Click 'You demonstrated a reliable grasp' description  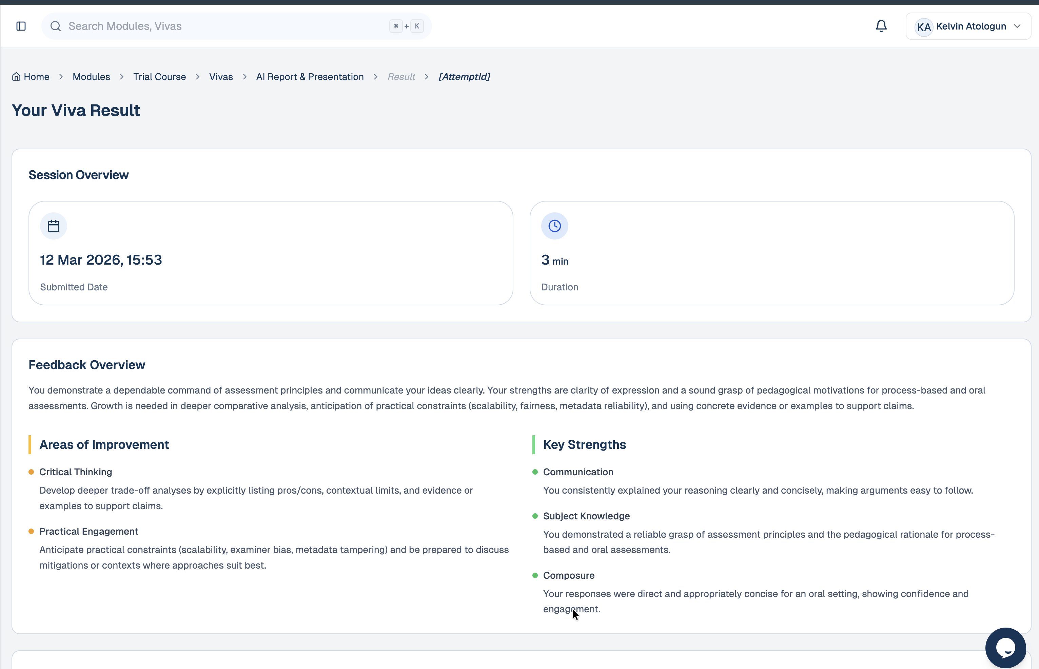769,542
